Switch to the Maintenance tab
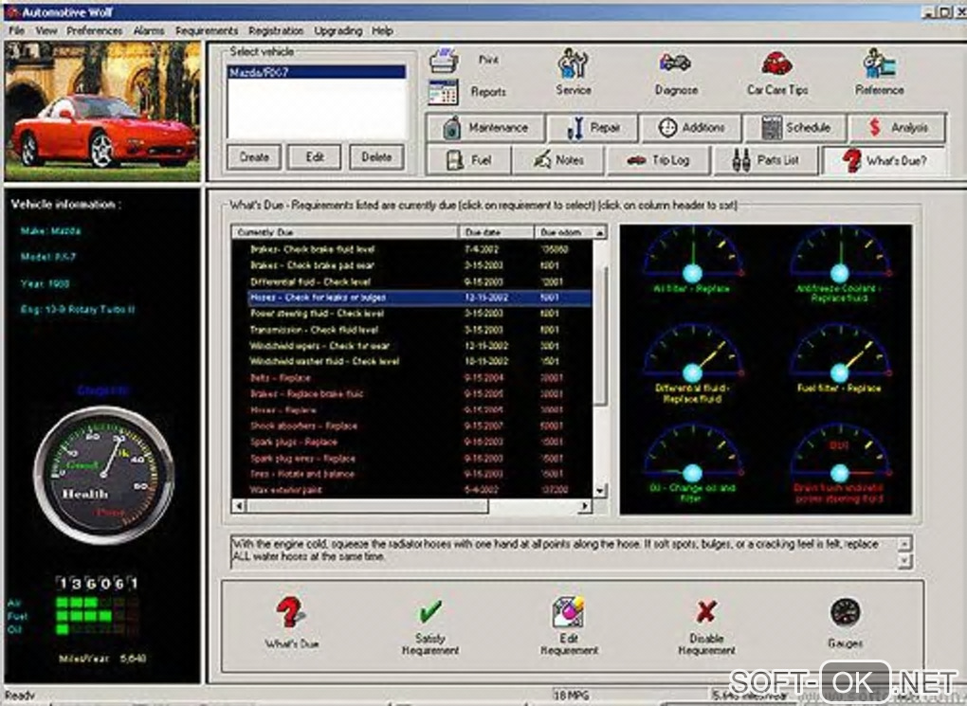967x706 pixels. 485,128
